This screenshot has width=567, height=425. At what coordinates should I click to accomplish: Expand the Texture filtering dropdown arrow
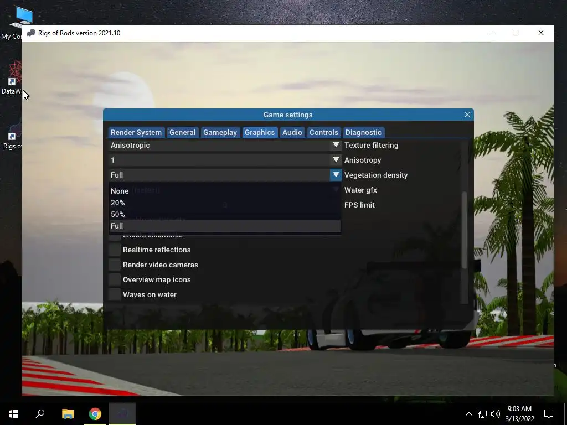336,145
